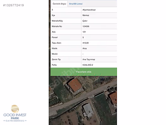The image size is (166, 125).
Task: Click the Ada value 121
Action: pos(84,32)
